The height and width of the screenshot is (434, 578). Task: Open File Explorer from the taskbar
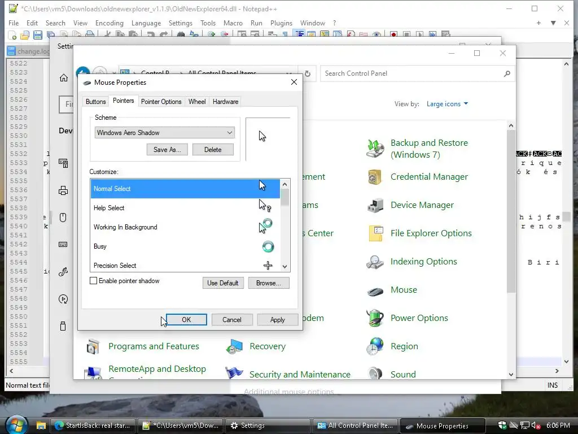coord(41,426)
